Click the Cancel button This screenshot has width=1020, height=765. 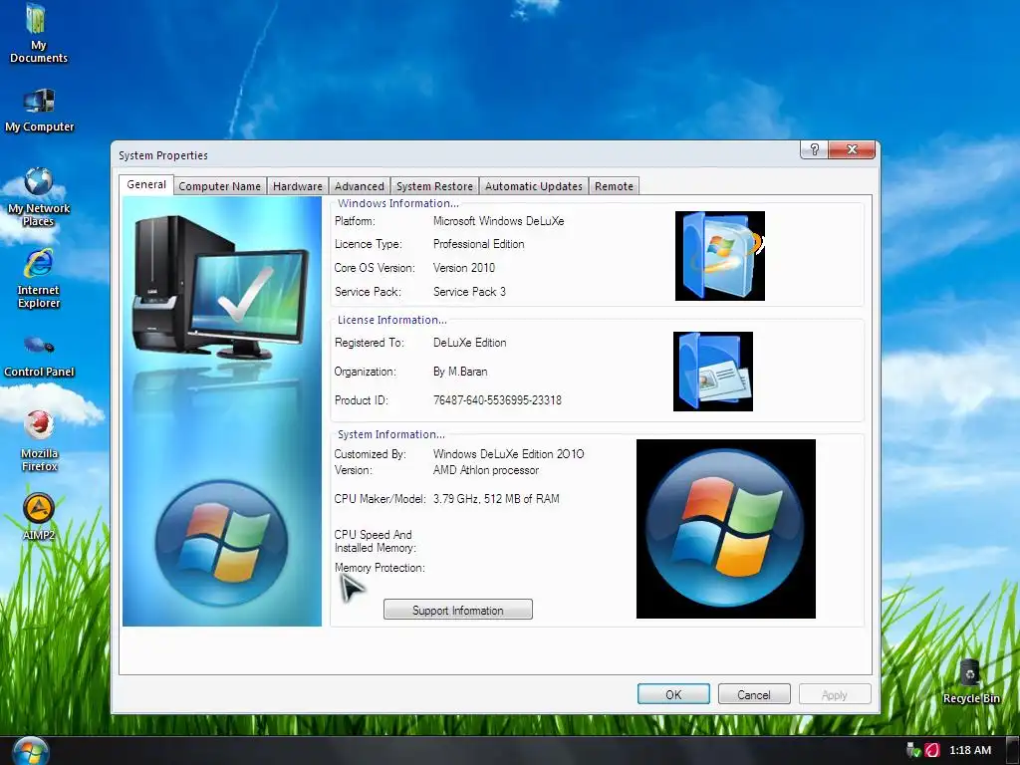[754, 694]
